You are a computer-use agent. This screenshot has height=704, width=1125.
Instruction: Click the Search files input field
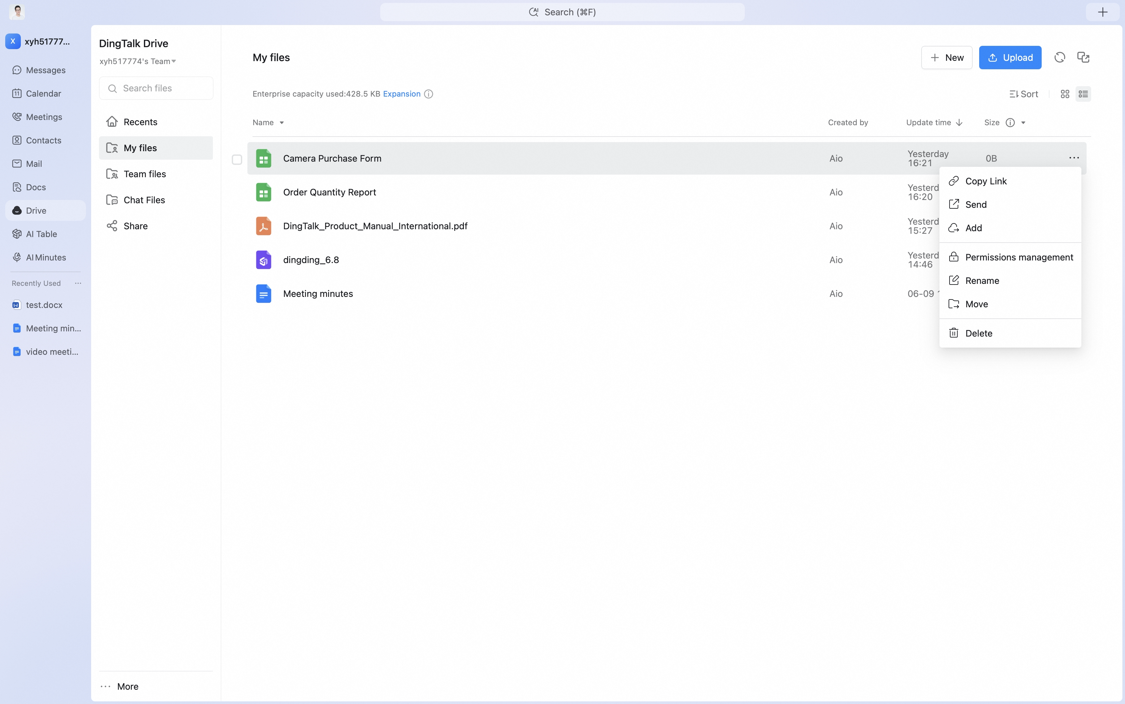tap(156, 88)
